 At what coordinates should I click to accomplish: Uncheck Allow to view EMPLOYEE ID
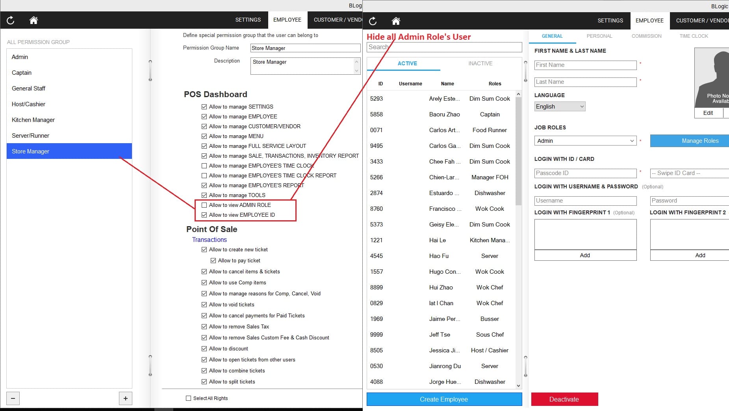click(204, 215)
